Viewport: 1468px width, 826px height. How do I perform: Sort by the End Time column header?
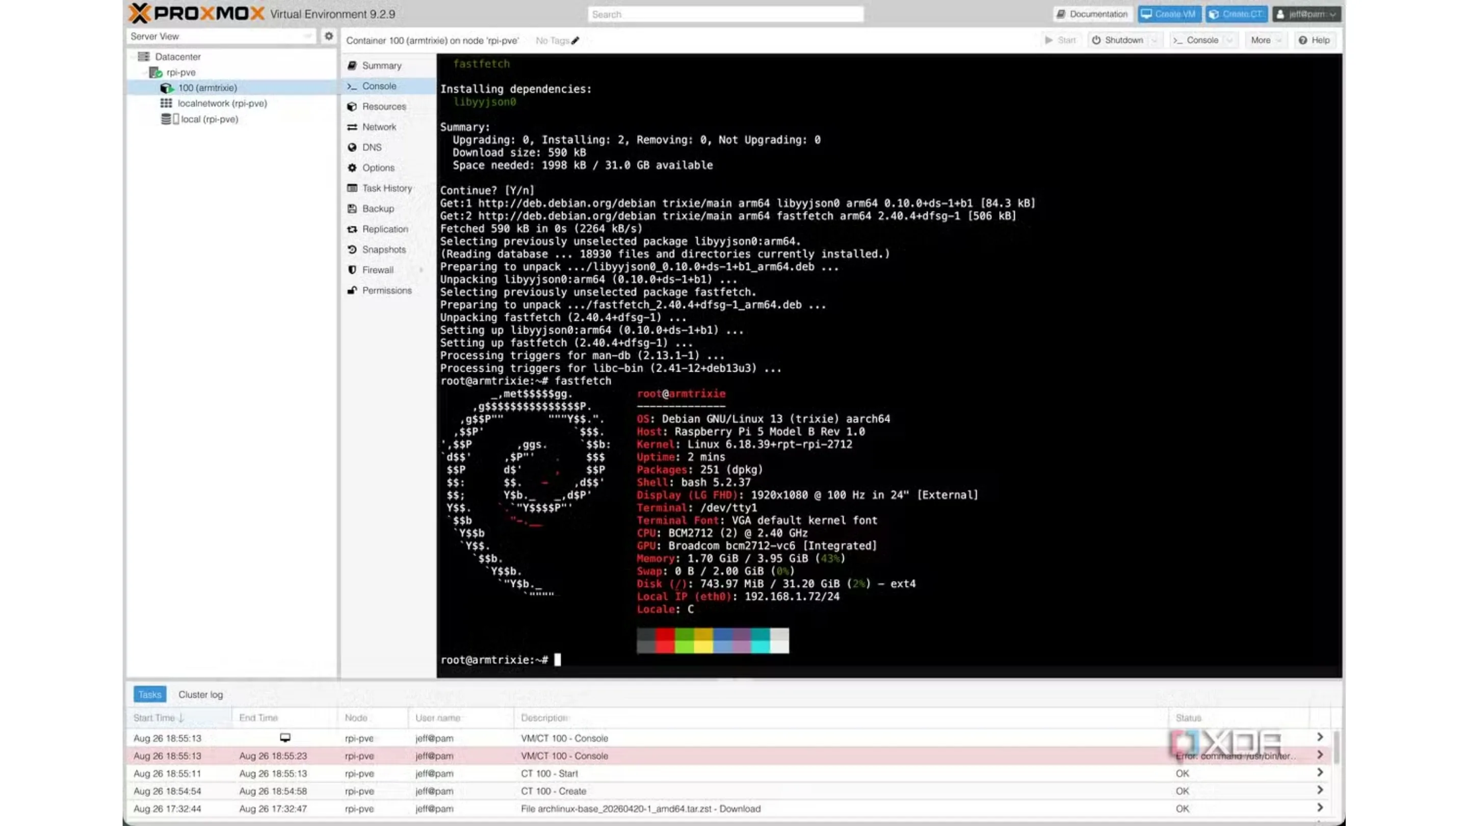[x=284, y=718]
